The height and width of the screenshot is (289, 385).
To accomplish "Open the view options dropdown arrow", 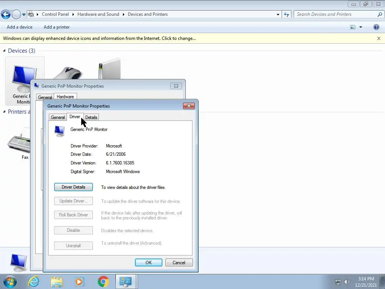I will pos(361,27).
